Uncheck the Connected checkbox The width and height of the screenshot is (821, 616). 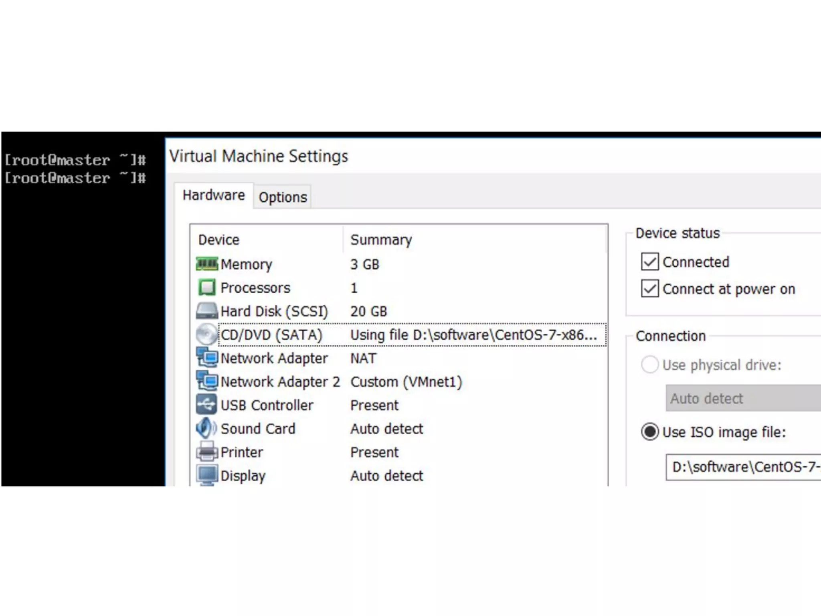[x=650, y=262]
